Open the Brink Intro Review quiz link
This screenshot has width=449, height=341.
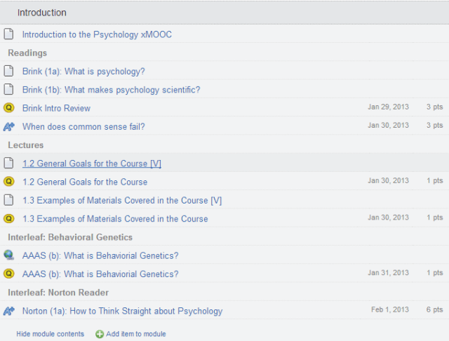coord(56,108)
